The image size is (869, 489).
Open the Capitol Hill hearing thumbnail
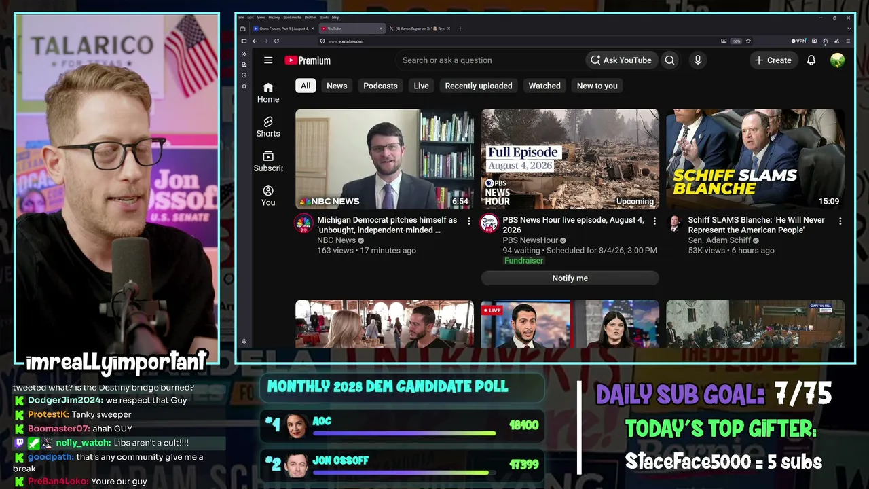756,324
